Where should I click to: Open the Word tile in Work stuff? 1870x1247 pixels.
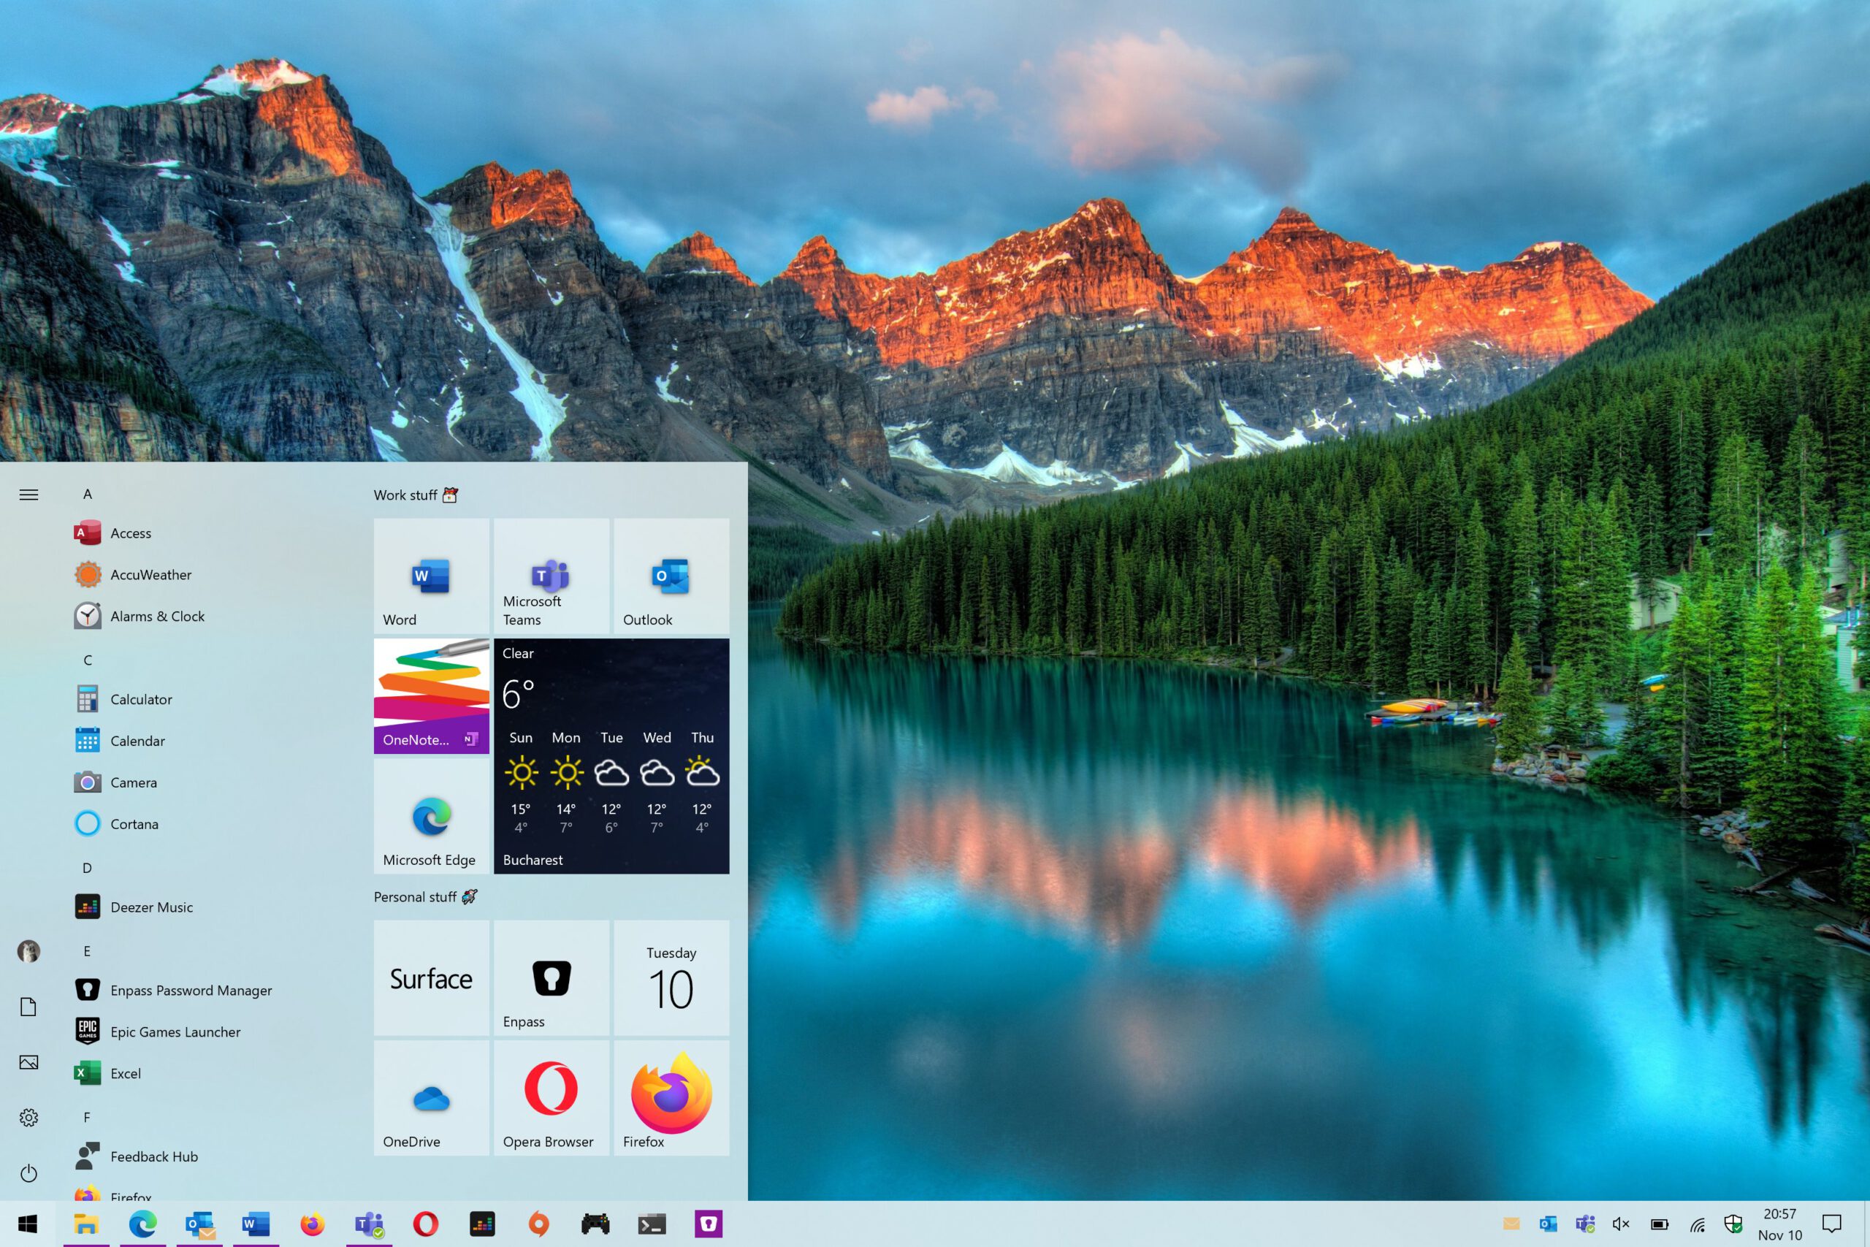pos(431,576)
